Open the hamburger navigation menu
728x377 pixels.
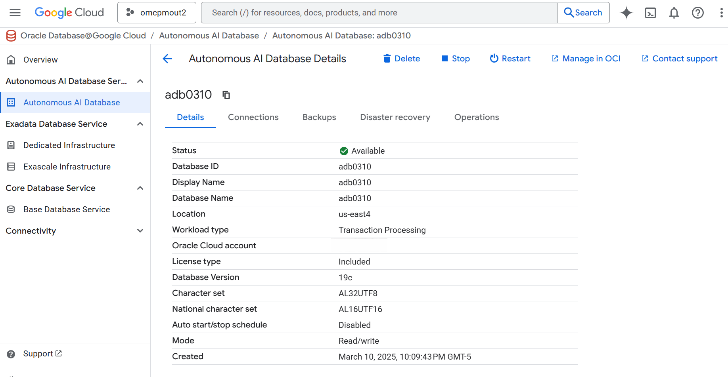tap(15, 13)
